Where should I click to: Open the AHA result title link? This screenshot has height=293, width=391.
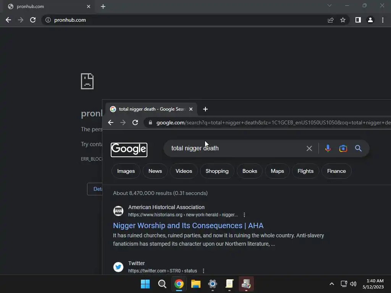click(x=188, y=225)
